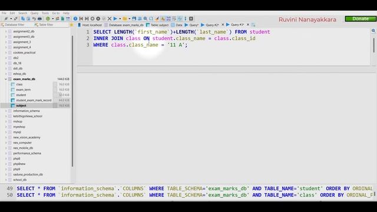The height and width of the screenshot is (212, 377).
Task: Open the Query menu
Action: tap(34, 13)
